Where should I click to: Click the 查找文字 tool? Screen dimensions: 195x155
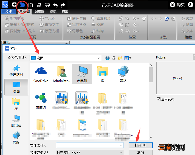click(49, 25)
